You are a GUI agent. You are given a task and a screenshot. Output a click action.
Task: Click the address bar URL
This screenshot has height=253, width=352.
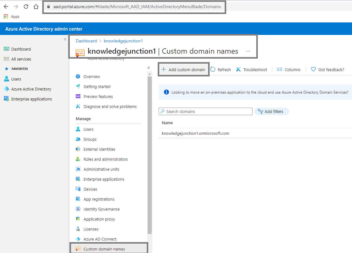point(137,7)
